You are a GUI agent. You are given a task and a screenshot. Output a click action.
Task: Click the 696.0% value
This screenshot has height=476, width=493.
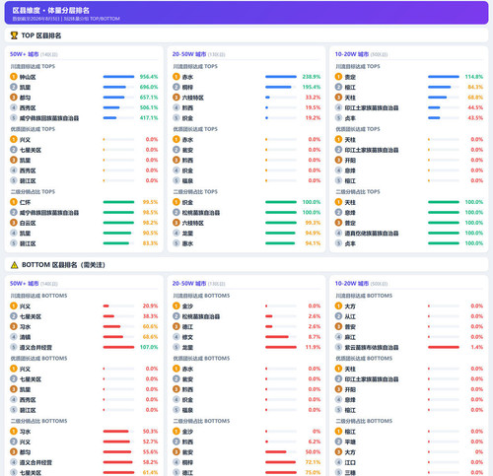coord(149,87)
